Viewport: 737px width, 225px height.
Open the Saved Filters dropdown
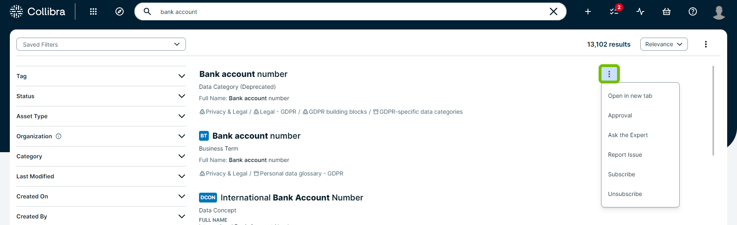point(101,44)
